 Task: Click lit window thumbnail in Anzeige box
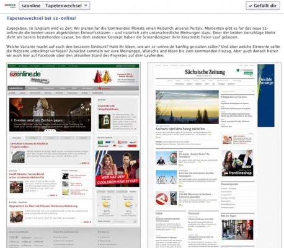(104, 122)
